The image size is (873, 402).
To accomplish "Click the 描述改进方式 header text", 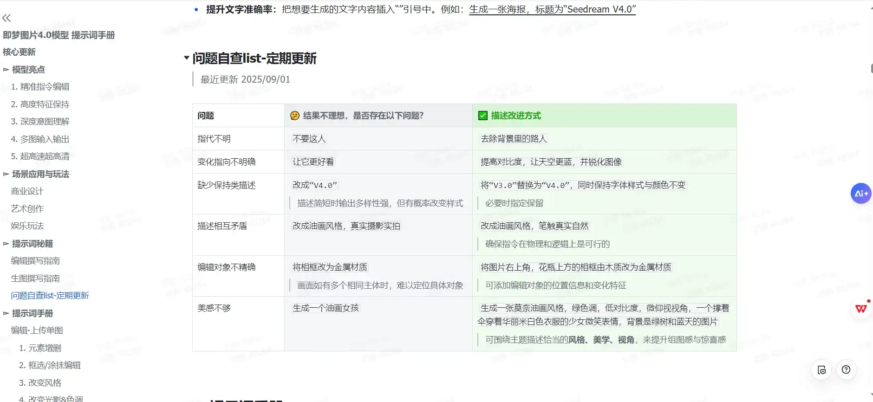I will coord(516,116).
